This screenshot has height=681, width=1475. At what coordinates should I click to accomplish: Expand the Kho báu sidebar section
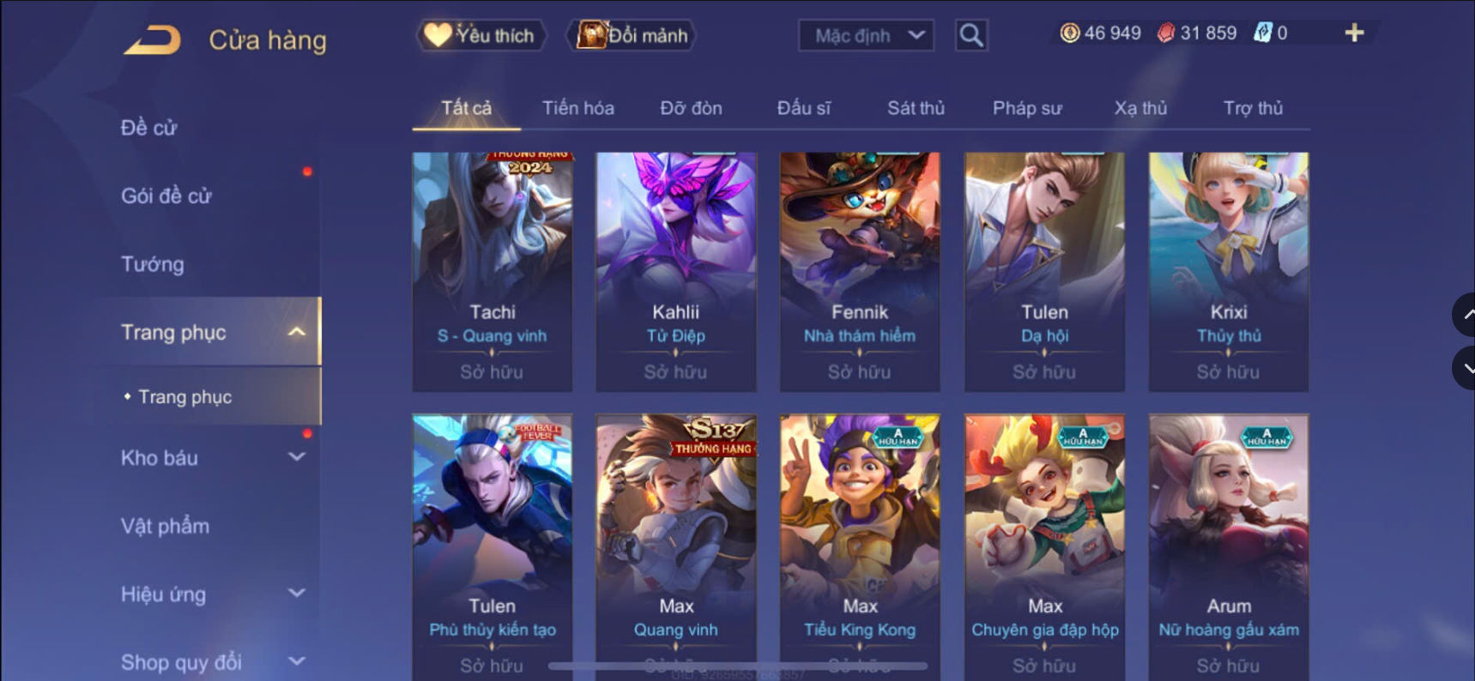297,457
